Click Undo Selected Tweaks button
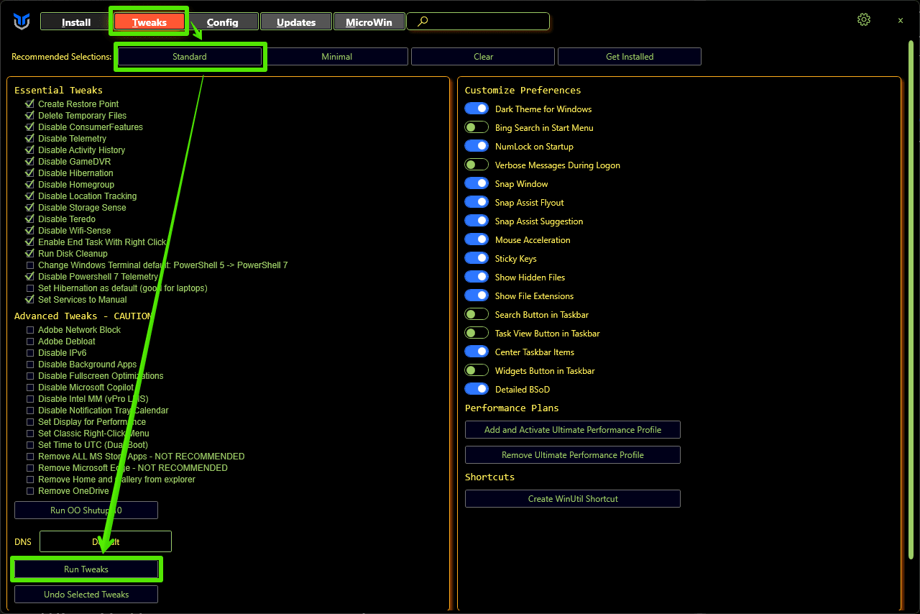Image resolution: width=920 pixels, height=614 pixels. click(x=86, y=595)
